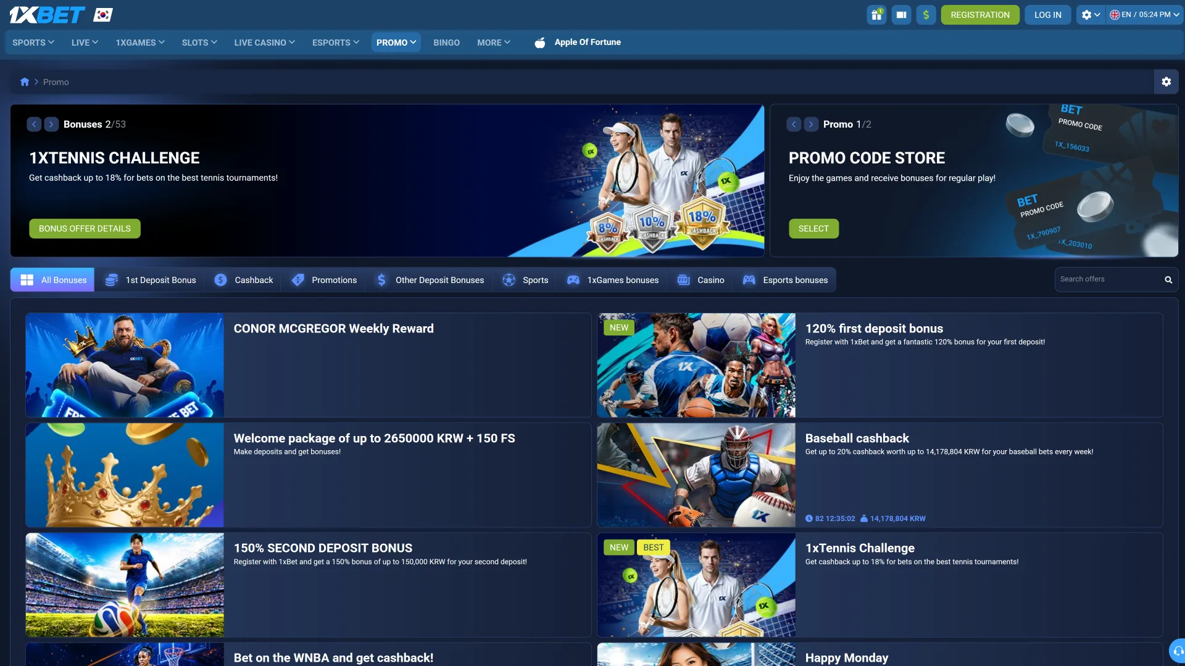Open the BINGO menu item
The width and height of the screenshot is (1185, 666).
(446, 43)
